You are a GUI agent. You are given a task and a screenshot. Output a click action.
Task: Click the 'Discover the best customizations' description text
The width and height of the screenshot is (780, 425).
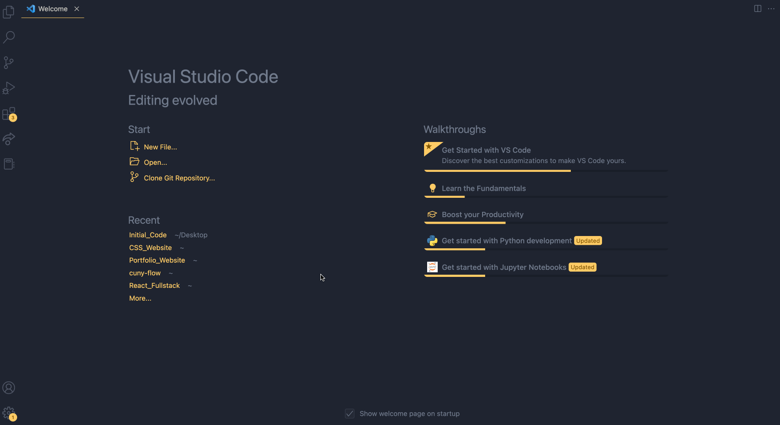tap(534, 161)
